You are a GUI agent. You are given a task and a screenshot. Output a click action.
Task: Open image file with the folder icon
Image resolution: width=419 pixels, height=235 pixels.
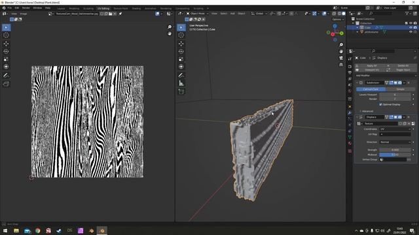pos(111,14)
